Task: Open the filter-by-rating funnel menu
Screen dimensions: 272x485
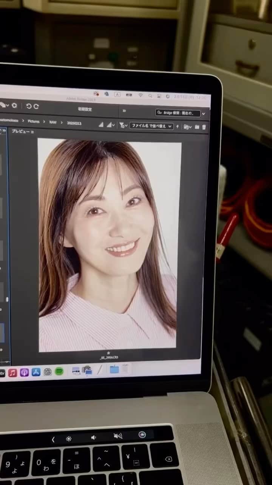Action: 123,125
